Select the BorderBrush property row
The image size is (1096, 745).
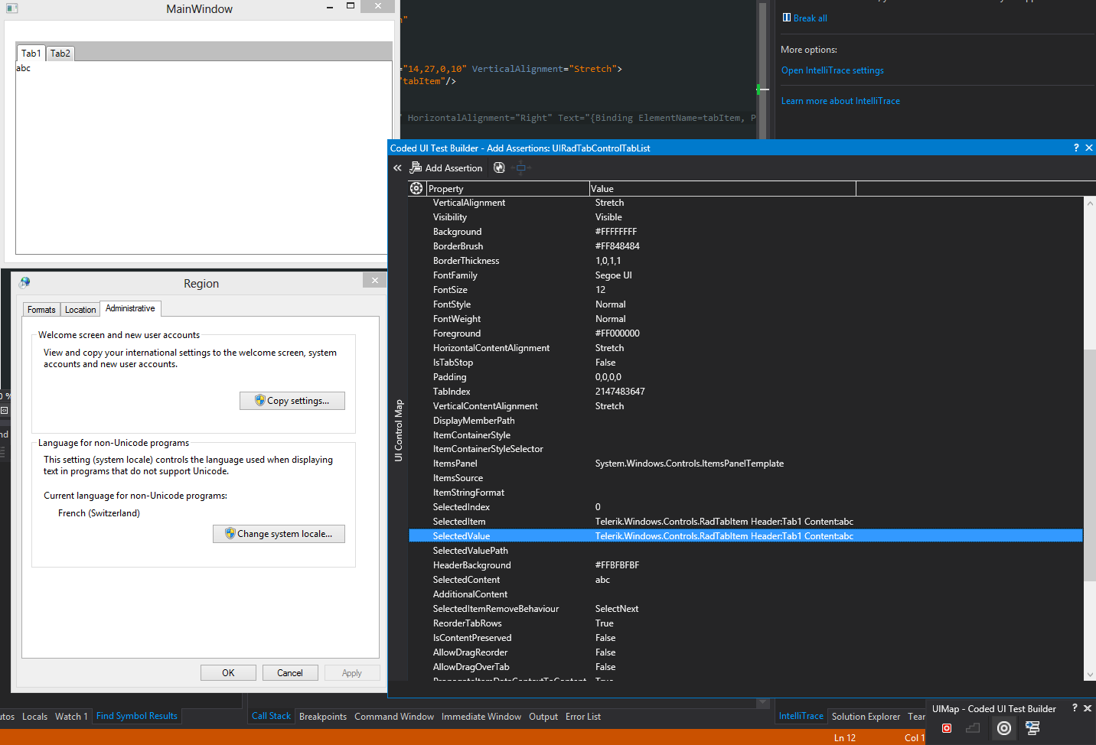tap(745, 246)
